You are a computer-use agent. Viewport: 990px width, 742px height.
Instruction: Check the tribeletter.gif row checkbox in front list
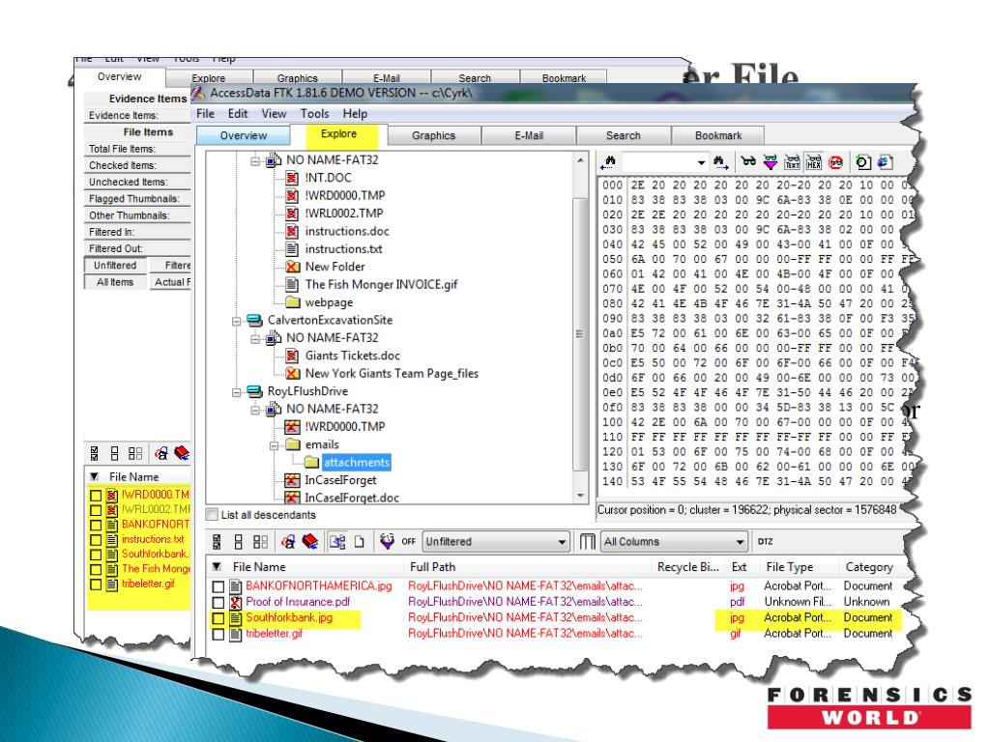pyautogui.click(x=218, y=634)
